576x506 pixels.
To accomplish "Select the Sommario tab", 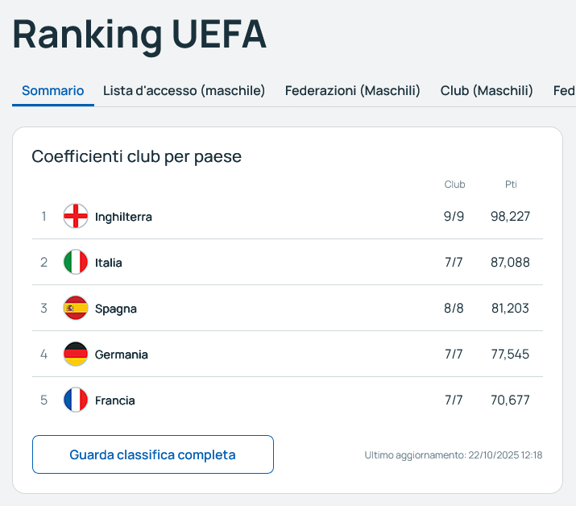I will pos(52,90).
